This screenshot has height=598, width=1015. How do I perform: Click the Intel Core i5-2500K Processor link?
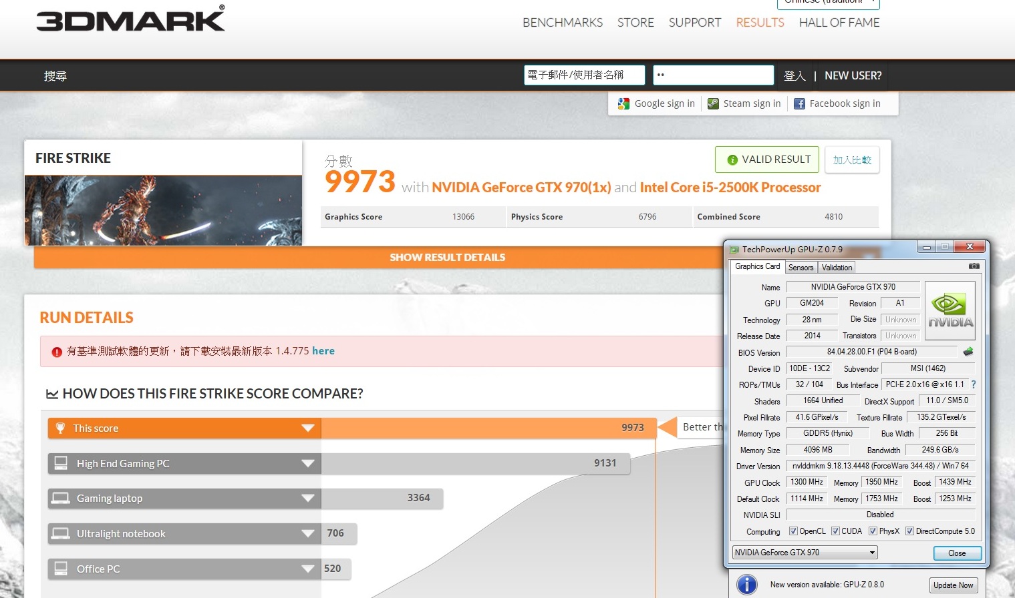730,188
